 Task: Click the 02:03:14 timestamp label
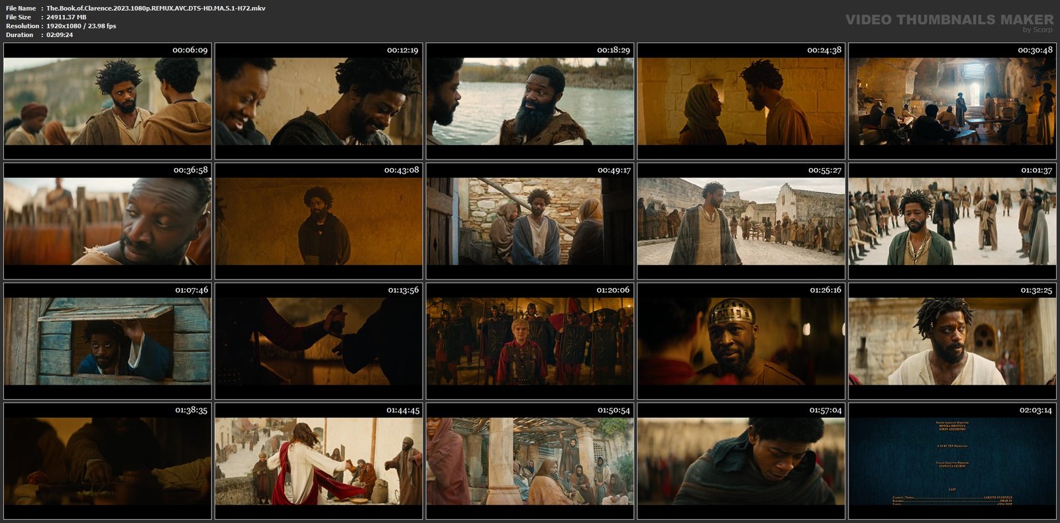[x=1035, y=410]
